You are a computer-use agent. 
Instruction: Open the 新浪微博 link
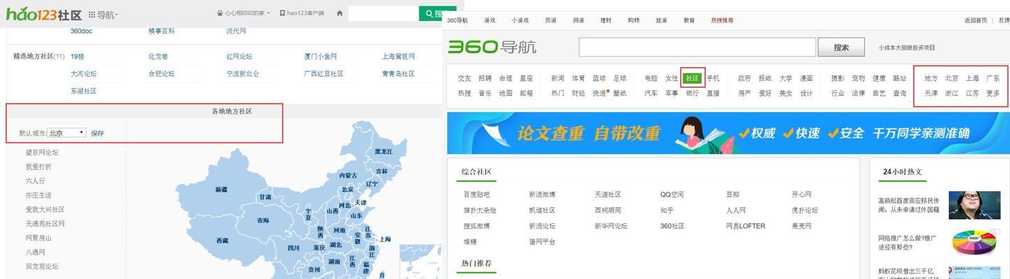coord(542,195)
